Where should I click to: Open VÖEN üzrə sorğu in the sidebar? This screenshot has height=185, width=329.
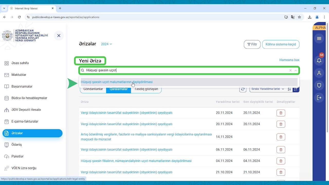[24, 168]
